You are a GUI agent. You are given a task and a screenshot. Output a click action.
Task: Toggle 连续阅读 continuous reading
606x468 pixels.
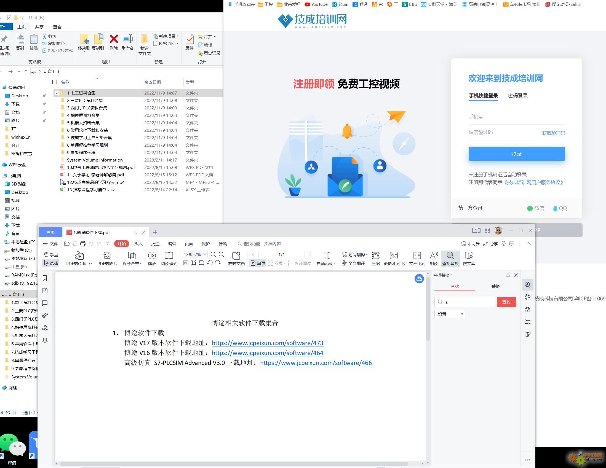point(300,263)
